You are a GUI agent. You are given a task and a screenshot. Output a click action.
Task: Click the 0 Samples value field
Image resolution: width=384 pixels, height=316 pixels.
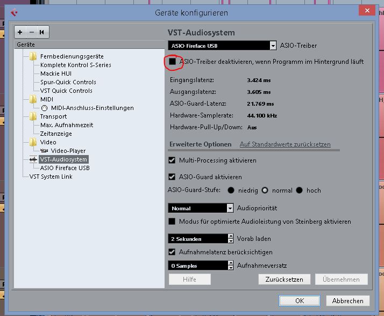198,266
